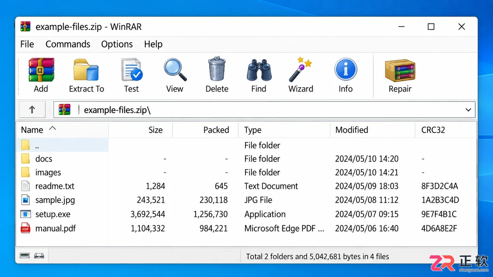Click the sample.jpg image icon

pyautogui.click(x=26, y=200)
